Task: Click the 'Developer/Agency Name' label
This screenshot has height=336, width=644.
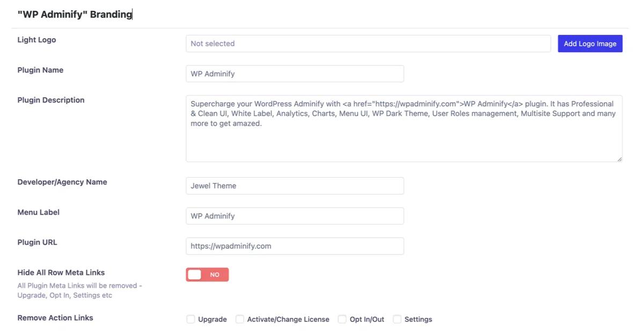Action: (62, 182)
